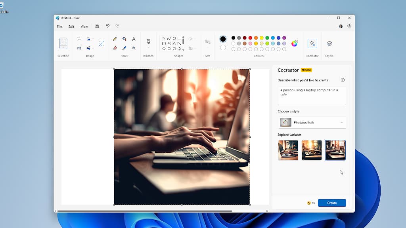This screenshot has height=228, width=406.
Task: Select the Eraser tool
Action: [115, 47]
